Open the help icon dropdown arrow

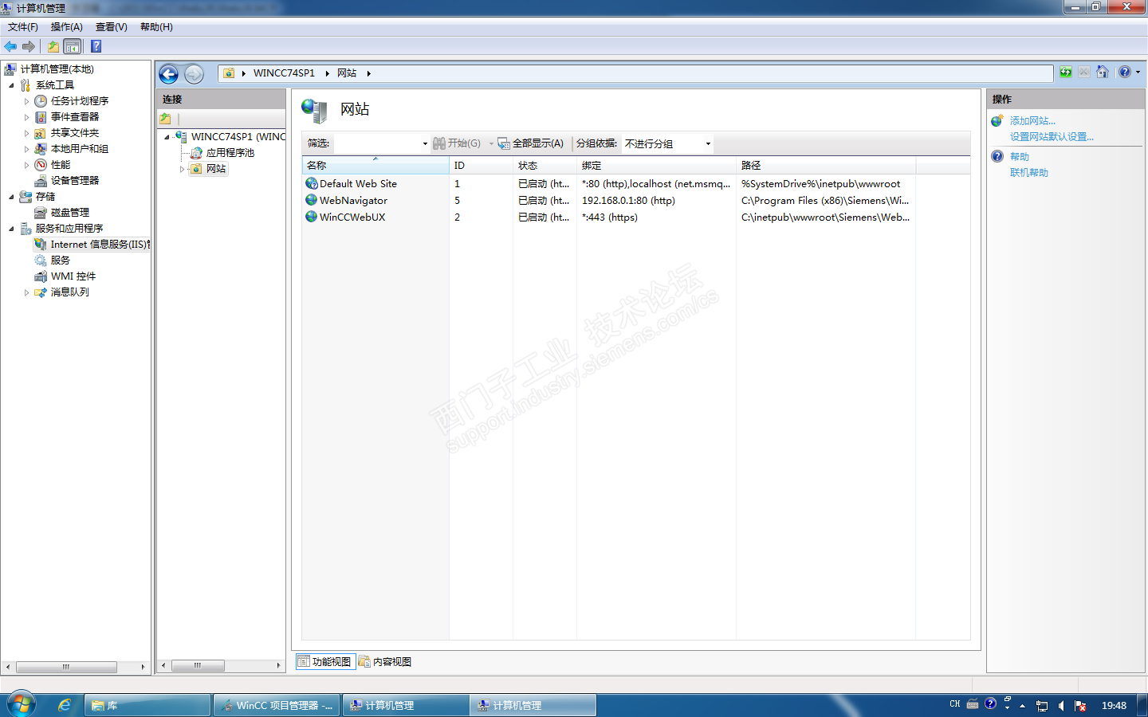tap(1138, 72)
